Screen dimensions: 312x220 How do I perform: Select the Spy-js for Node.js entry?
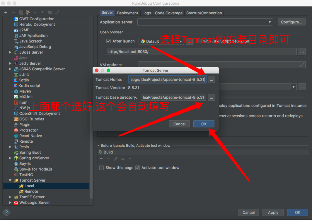pyautogui.click(x=36, y=169)
